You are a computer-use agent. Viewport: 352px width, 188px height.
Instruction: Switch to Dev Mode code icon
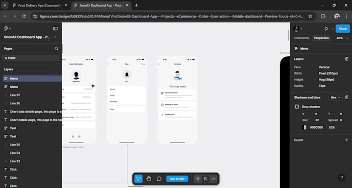213,179
